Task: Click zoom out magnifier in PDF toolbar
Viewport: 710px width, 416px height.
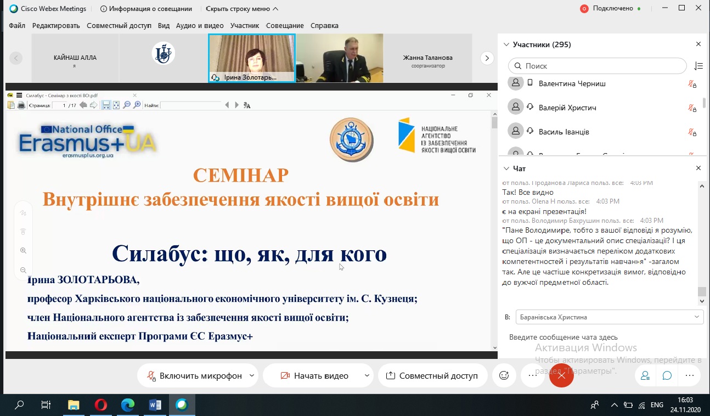Action: pyautogui.click(x=127, y=105)
